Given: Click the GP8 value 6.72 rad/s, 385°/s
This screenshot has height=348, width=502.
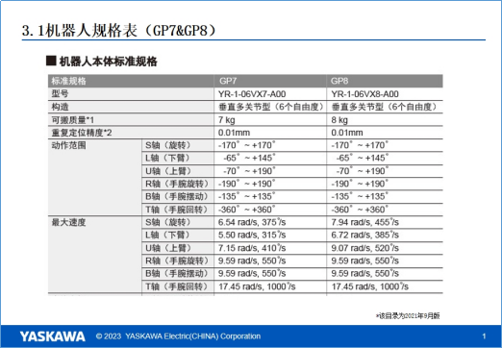Looking at the screenshot, I should pos(364,236).
